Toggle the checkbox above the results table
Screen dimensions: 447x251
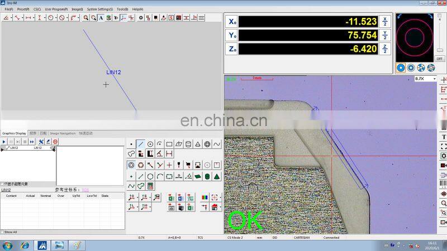pyautogui.click(x=2, y=184)
